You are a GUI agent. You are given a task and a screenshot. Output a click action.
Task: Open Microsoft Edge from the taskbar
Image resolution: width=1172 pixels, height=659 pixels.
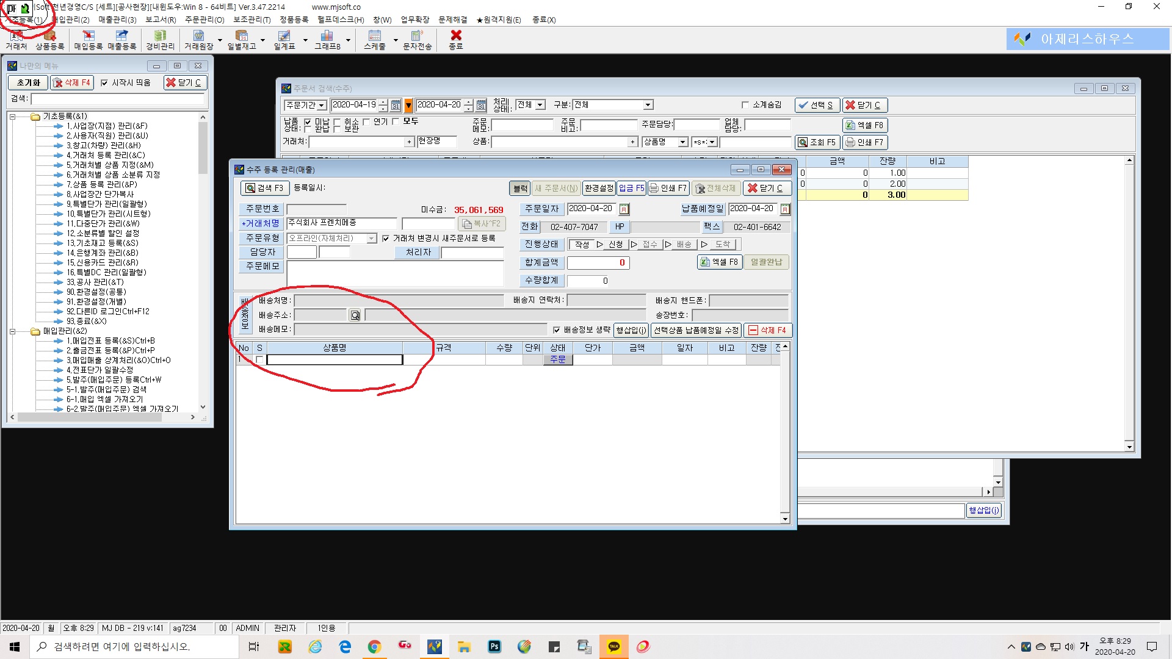[345, 647]
